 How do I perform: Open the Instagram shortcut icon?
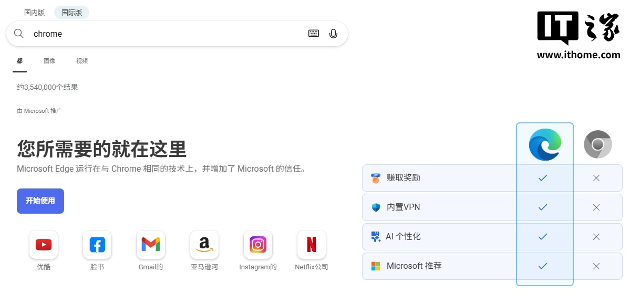tap(257, 245)
